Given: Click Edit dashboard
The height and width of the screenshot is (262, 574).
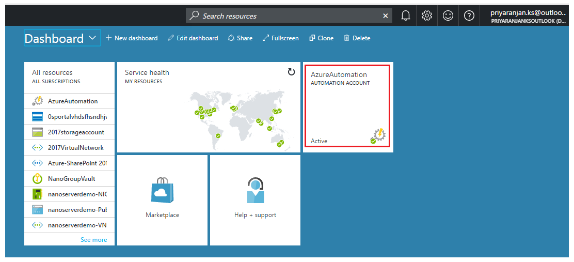Looking at the screenshot, I should 193,38.
